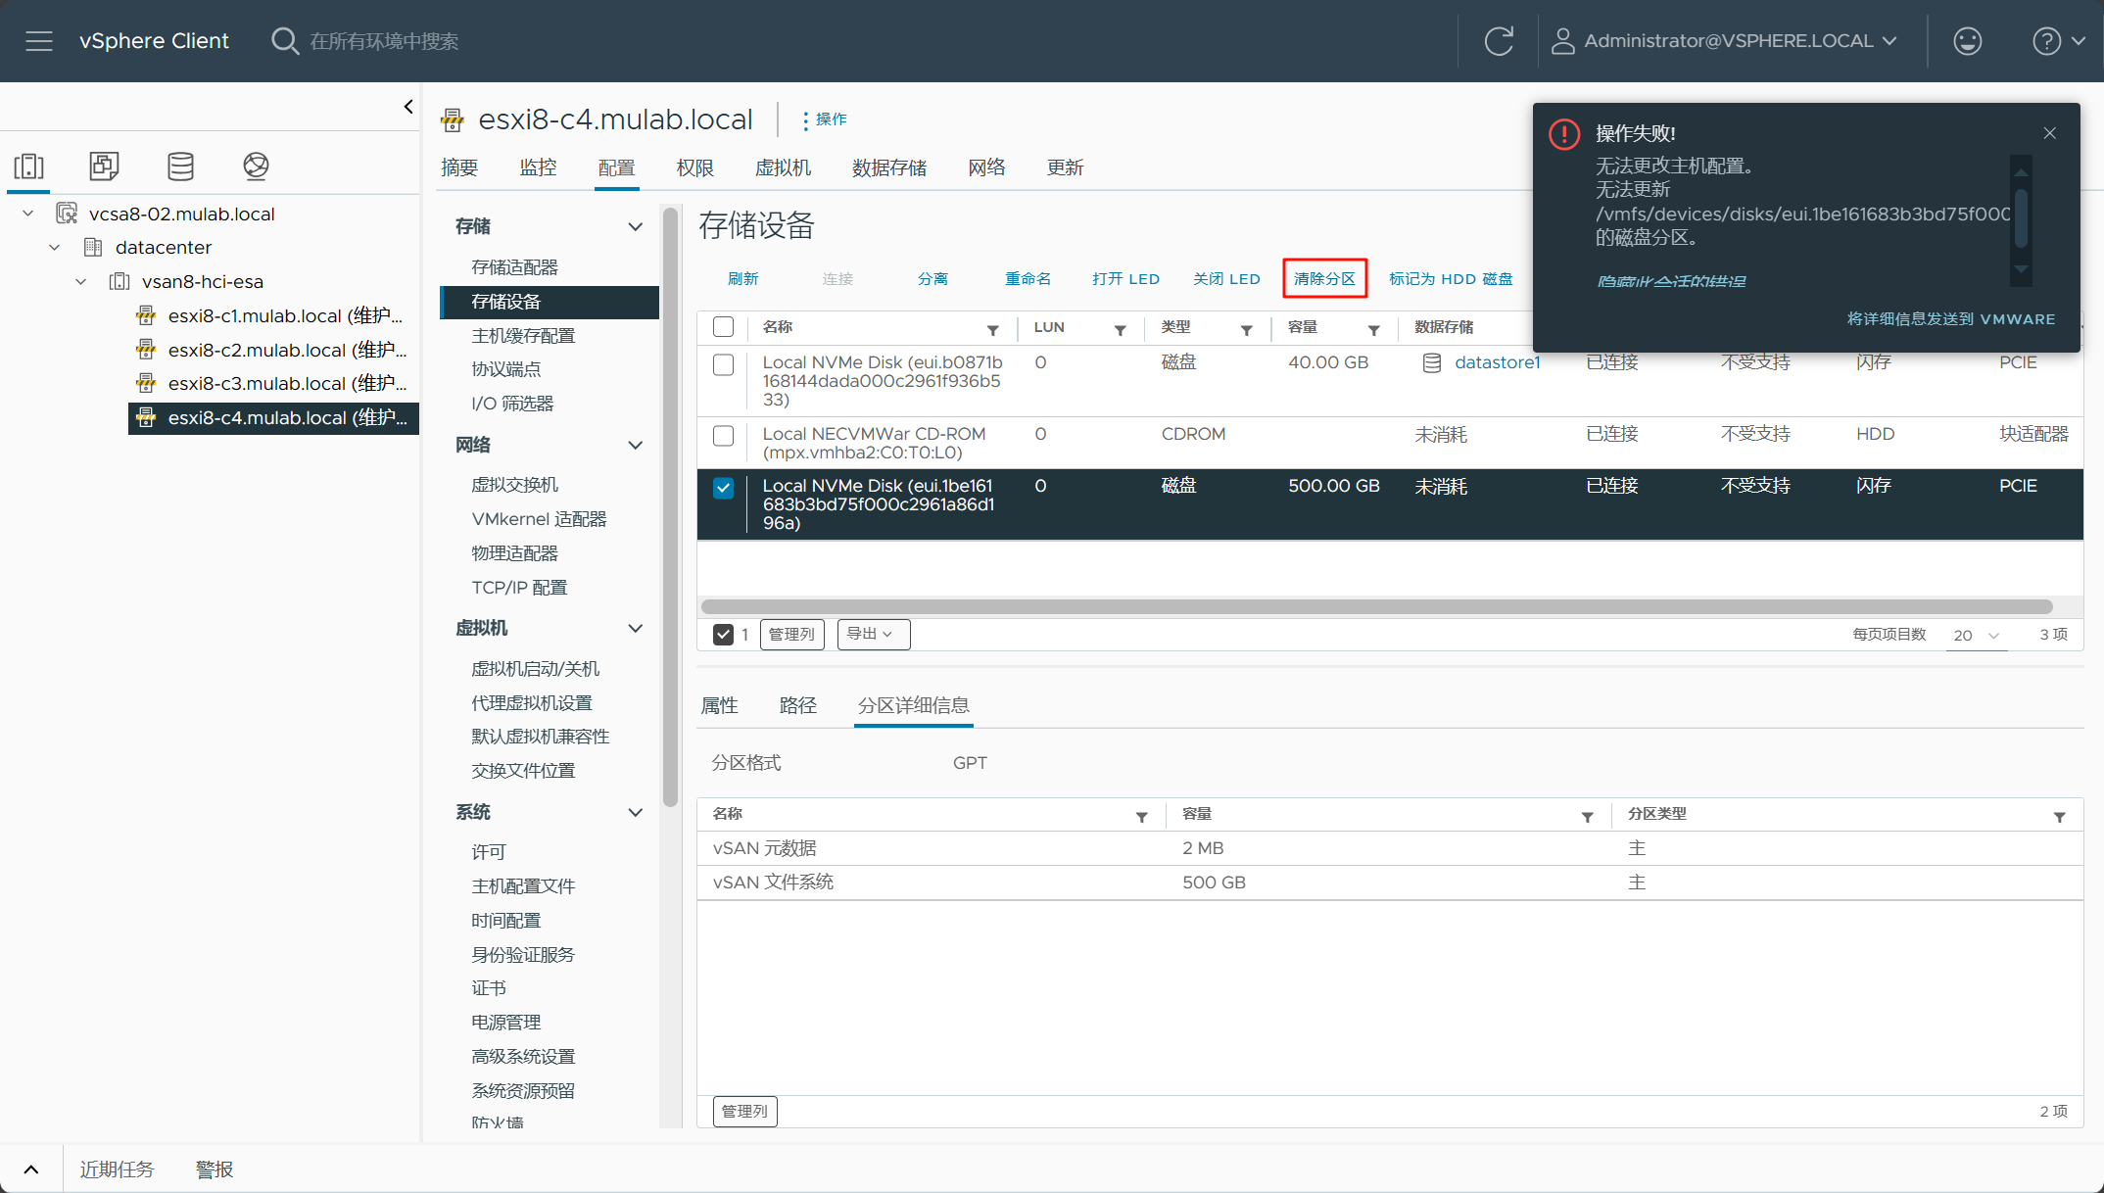Click 分离 to detach device
The width and height of the screenshot is (2104, 1193).
pos(932,279)
